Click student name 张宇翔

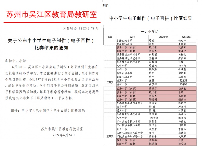(x=182, y=66)
